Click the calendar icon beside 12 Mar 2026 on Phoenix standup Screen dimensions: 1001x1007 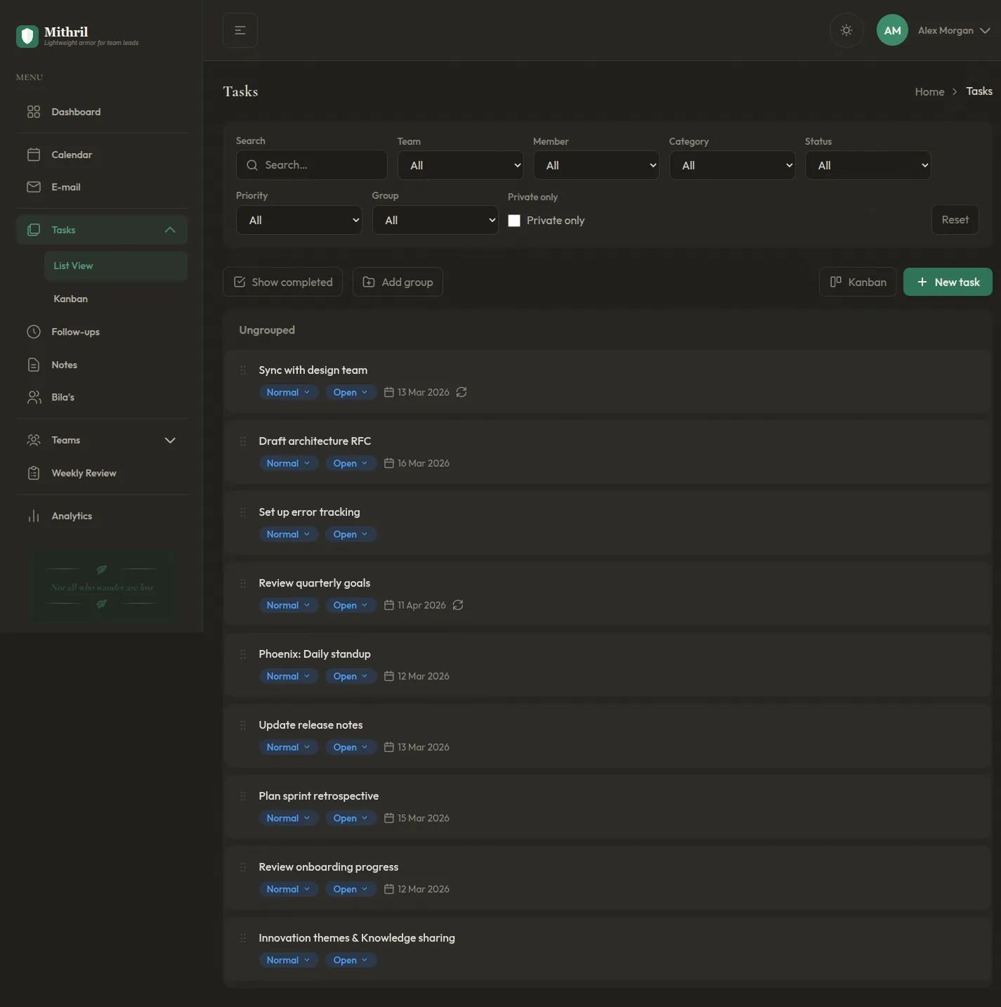click(389, 676)
